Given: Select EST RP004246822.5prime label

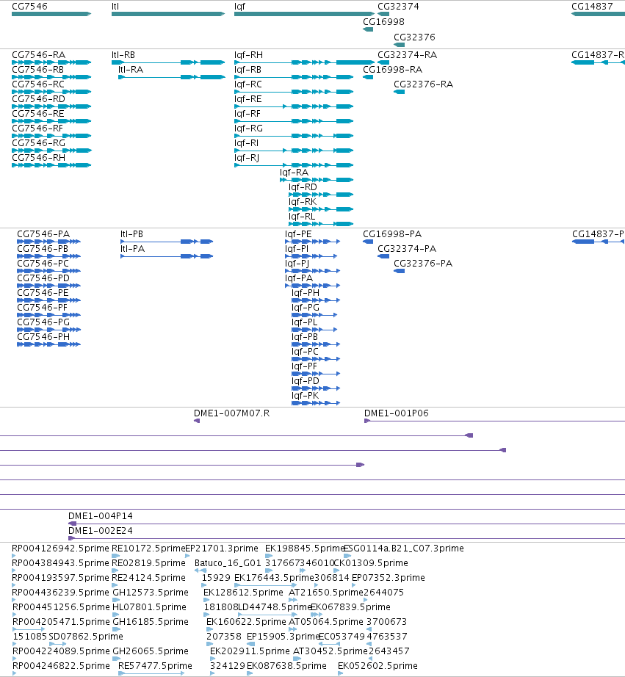Looking at the screenshot, I should (61, 666).
